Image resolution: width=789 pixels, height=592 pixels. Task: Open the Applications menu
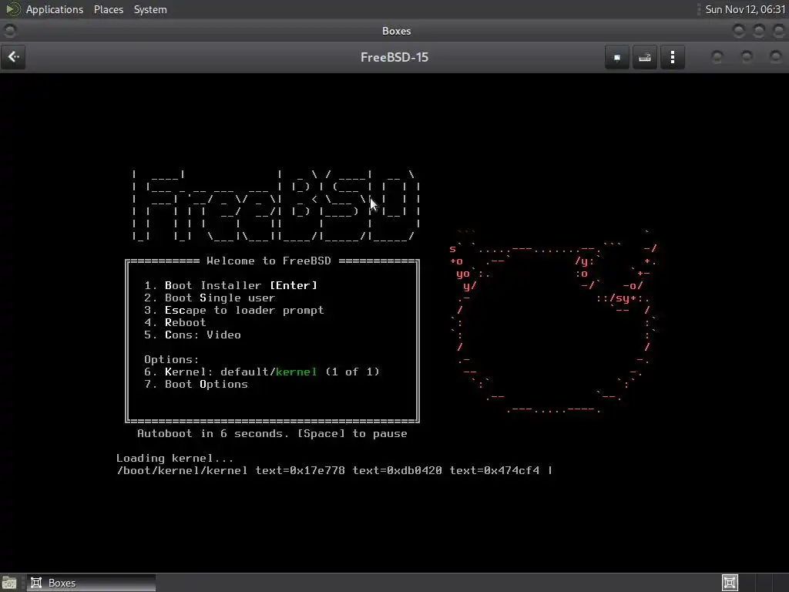click(55, 9)
